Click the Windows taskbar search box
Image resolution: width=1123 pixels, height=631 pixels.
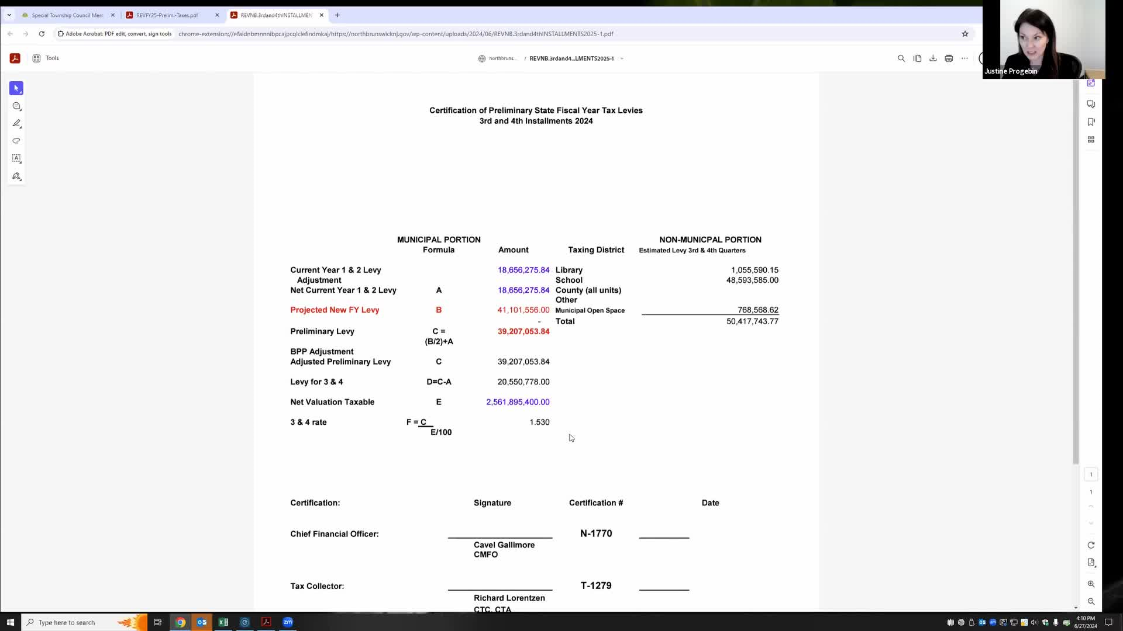tap(76, 622)
